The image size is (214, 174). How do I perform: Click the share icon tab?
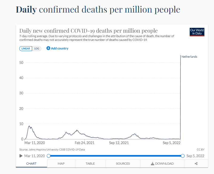(x=196, y=164)
